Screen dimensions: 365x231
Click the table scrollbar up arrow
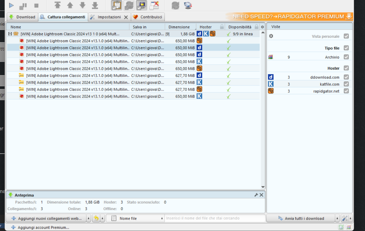coord(263,33)
